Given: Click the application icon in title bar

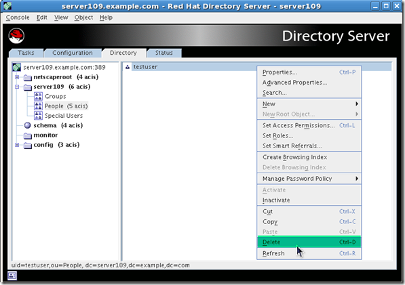Looking at the screenshot, I should point(7,6).
